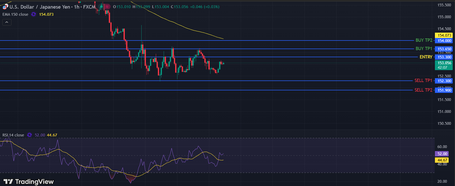Click the pink approximation symbol badge
The width and height of the screenshot is (455, 186).
(x=107, y=7)
